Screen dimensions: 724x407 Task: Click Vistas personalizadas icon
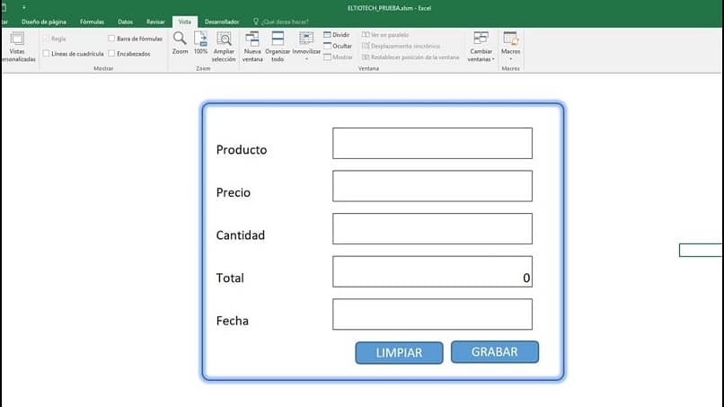(x=18, y=47)
